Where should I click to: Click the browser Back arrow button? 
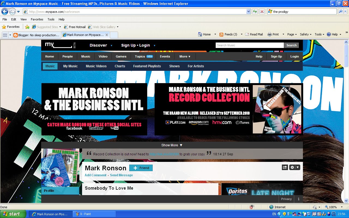(x=5, y=11)
